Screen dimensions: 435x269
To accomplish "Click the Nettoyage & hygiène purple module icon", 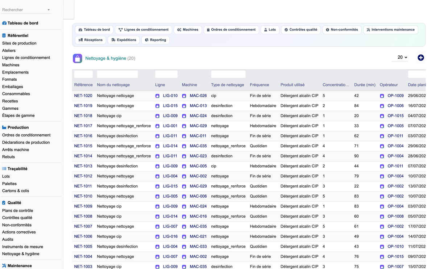I will [78, 58].
